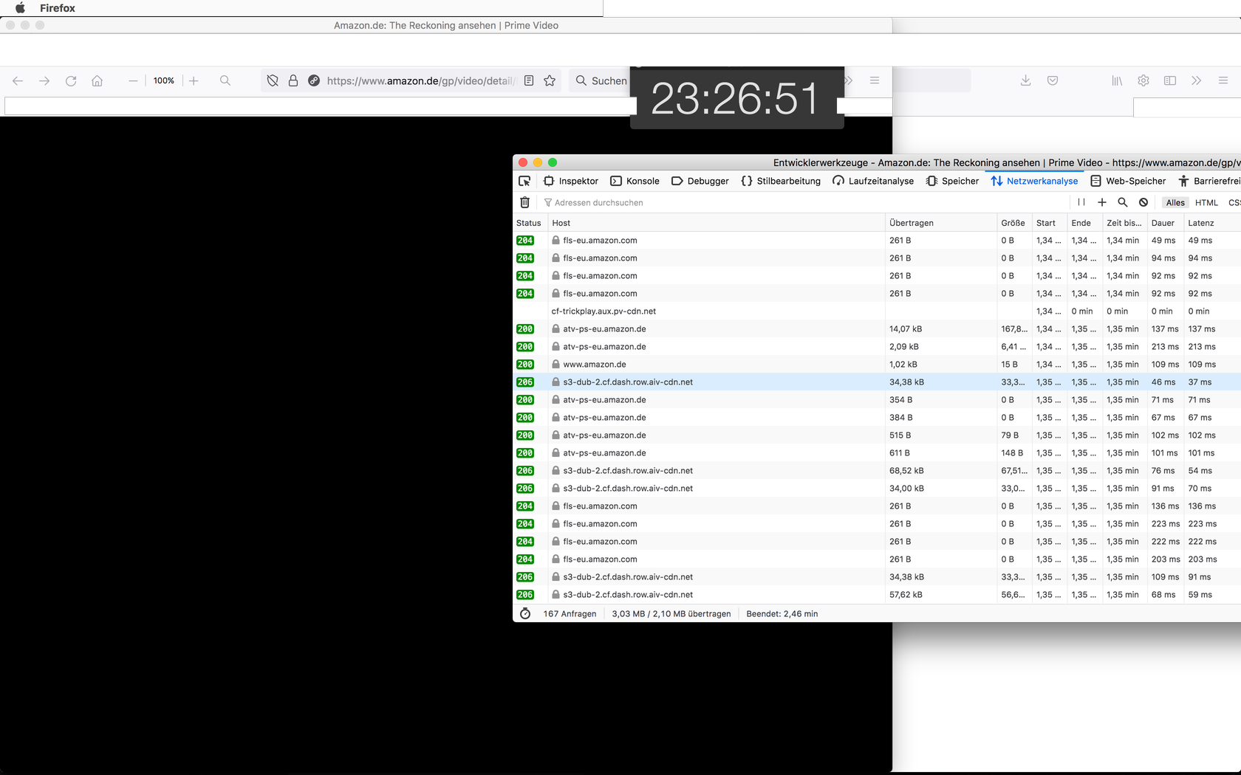Open the front Firefox window hamburger menu
The image size is (1241, 775).
pos(875,80)
